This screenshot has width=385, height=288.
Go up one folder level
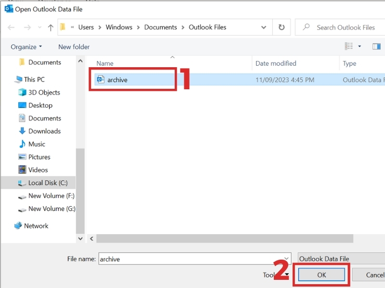51,27
